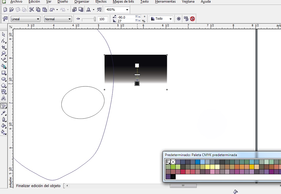Open the Mapas de bits menu
This screenshot has width=281, height=194.
[x=123, y=2]
